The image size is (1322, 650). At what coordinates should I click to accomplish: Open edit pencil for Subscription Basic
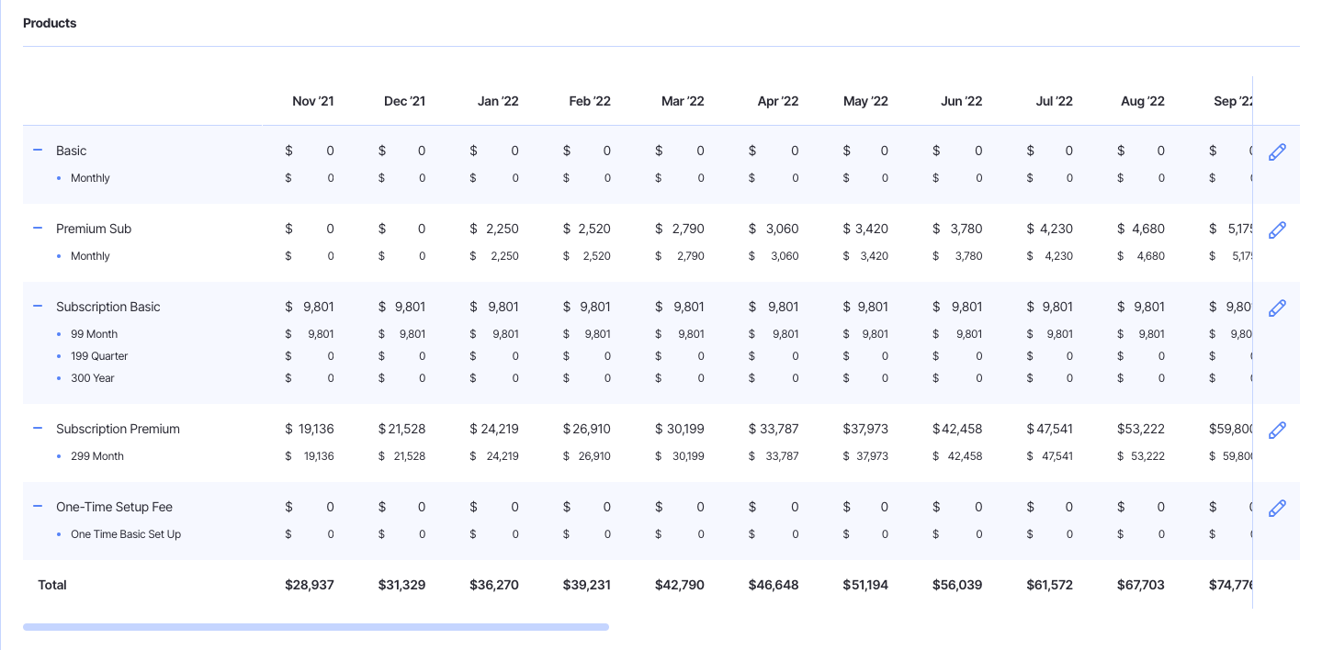click(1277, 308)
